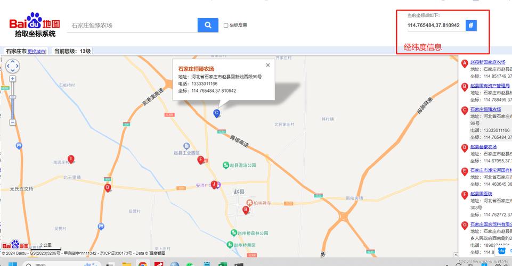512x266 pixels.
Task: Click result list marker B icon
Action: (x=465, y=87)
